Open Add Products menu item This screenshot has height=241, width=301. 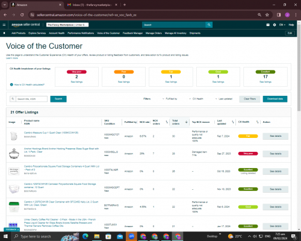pos(19,33)
